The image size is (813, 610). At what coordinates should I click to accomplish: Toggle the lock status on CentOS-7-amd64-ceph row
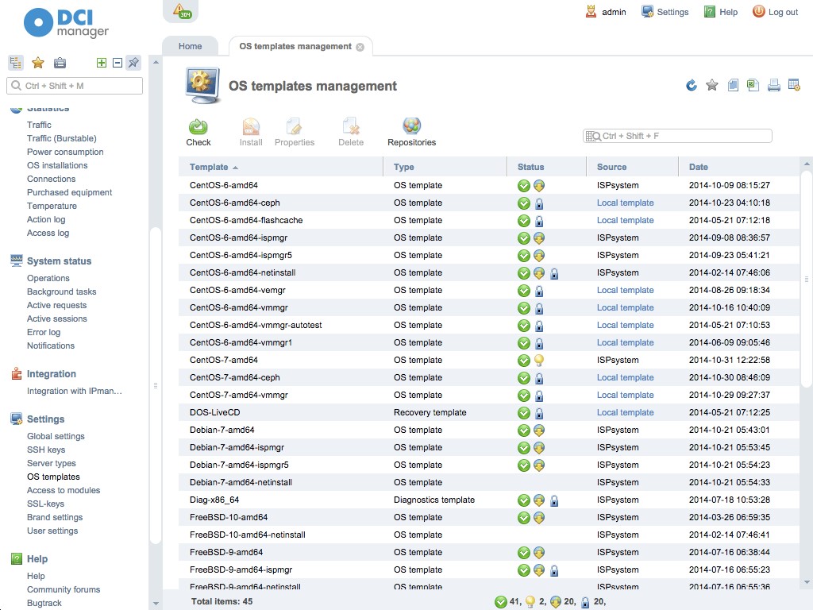(x=538, y=377)
